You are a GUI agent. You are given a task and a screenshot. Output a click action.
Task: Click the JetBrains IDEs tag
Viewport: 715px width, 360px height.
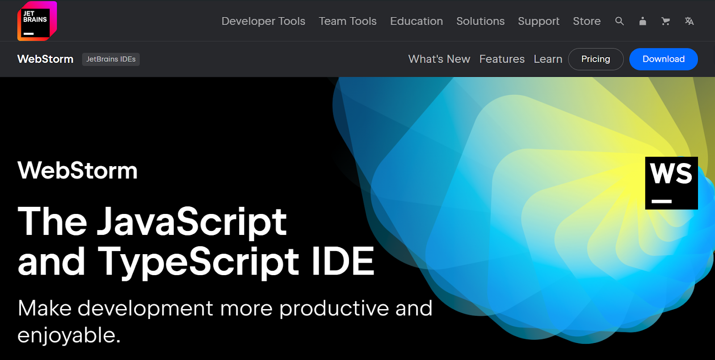(111, 59)
